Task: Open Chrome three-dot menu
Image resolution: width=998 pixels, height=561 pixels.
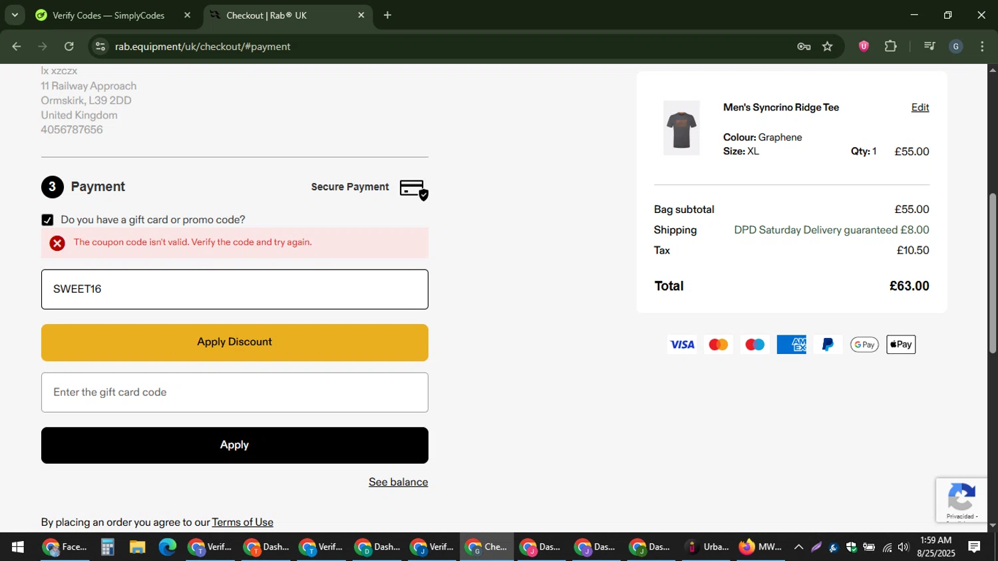Action: pyautogui.click(x=982, y=47)
